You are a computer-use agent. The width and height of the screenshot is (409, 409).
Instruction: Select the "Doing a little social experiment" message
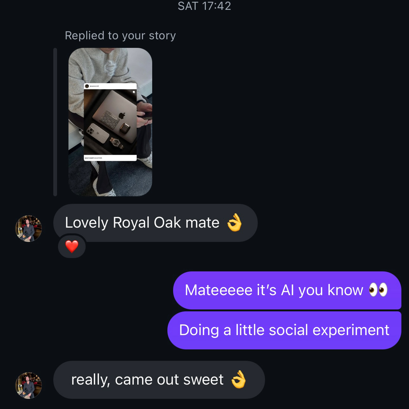284,330
